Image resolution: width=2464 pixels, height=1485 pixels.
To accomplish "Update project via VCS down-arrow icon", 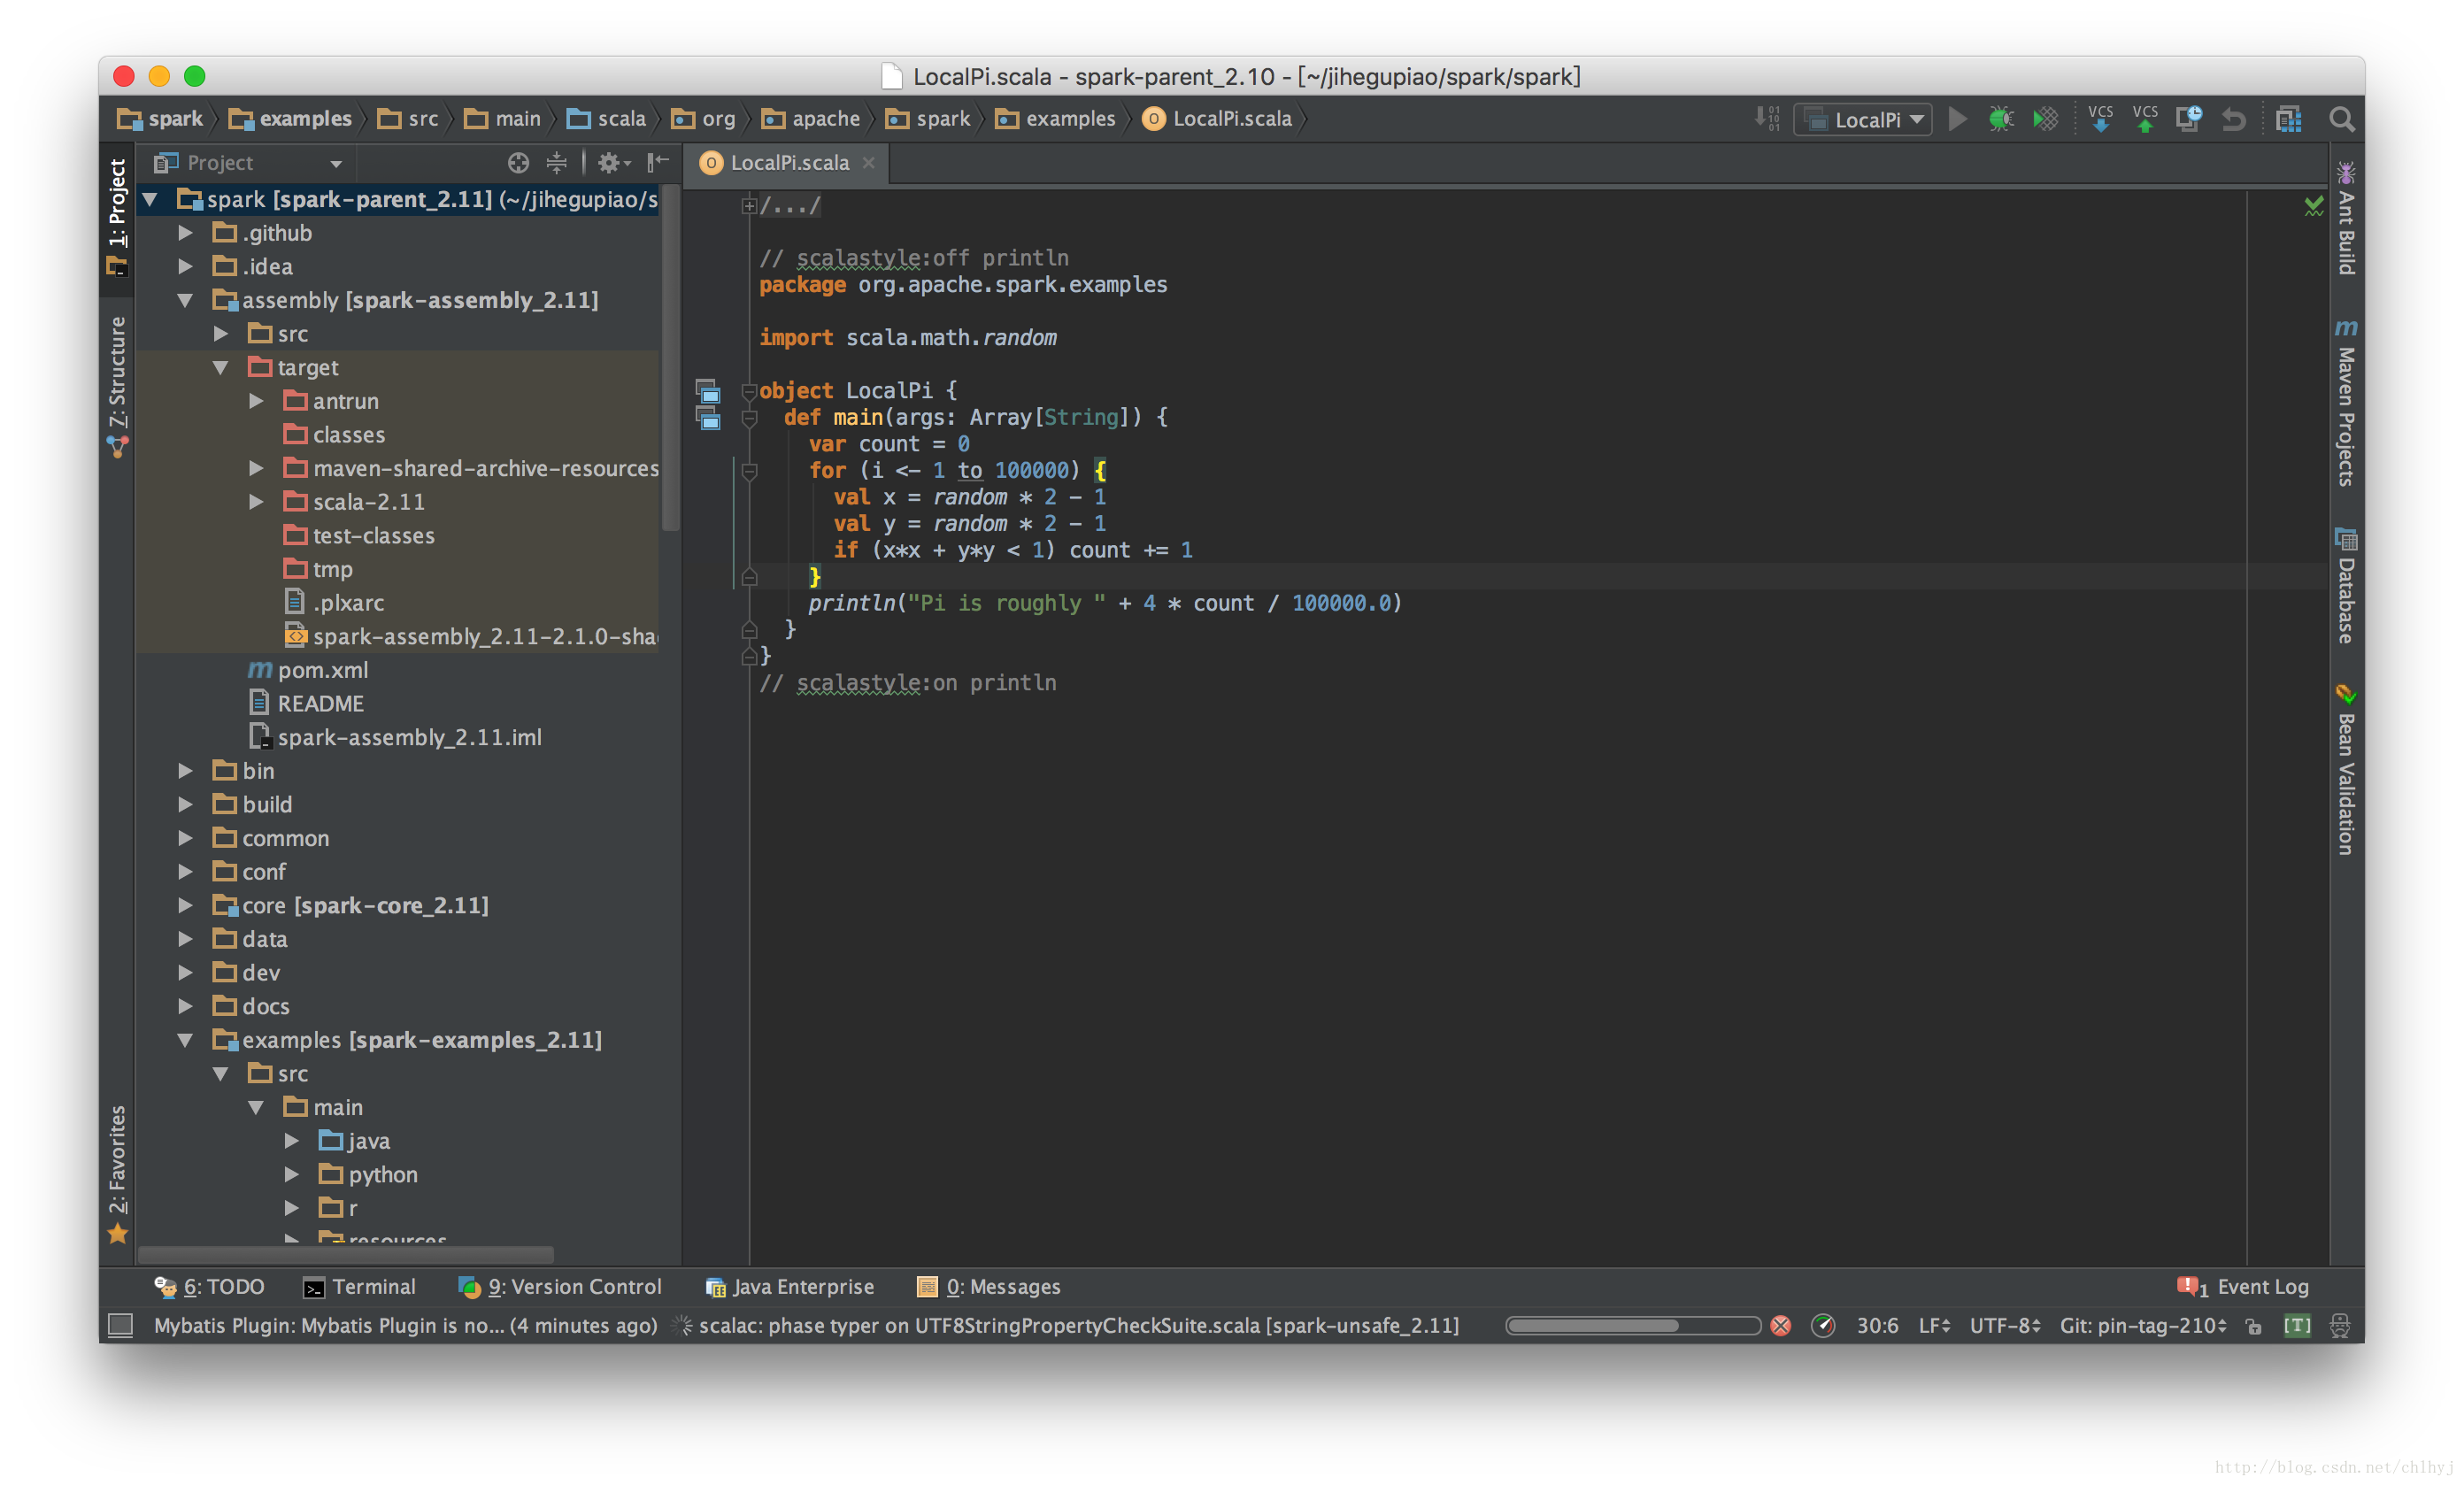I will (x=2101, y=119).
